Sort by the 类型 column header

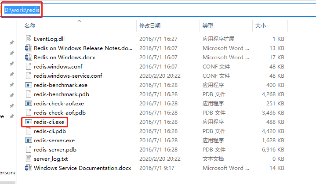pos(208,26)
